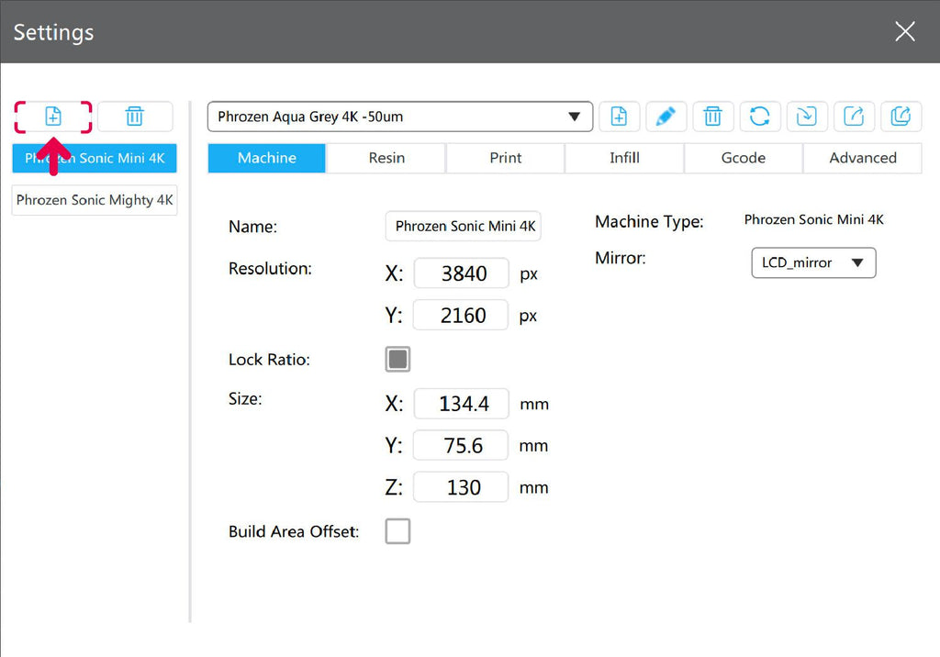The height and width of the screenshot is (657, 940).
Task: Click the Size Z field 130
Action: 462,487
